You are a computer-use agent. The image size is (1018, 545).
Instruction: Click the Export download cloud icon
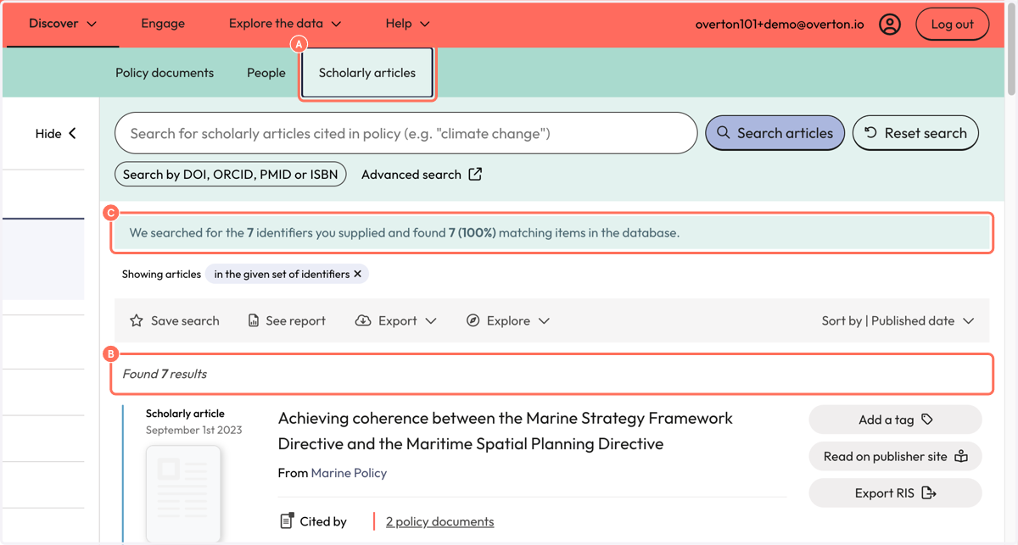(x=363, y=320)
